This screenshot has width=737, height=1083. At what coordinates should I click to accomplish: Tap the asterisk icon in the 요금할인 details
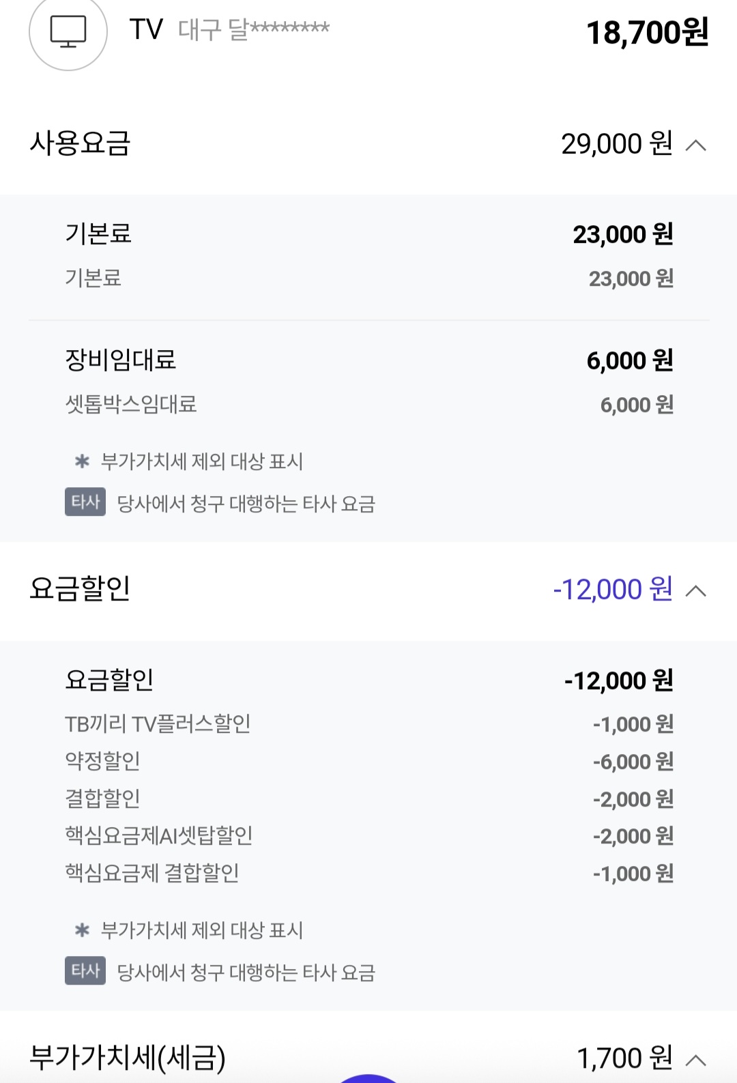coord(82,929)
